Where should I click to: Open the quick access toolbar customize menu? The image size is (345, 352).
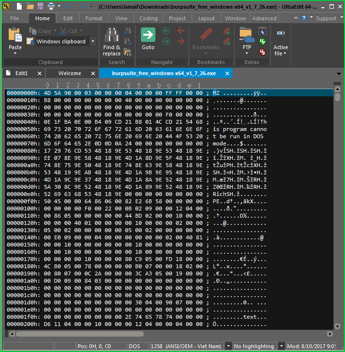(92, 7)
